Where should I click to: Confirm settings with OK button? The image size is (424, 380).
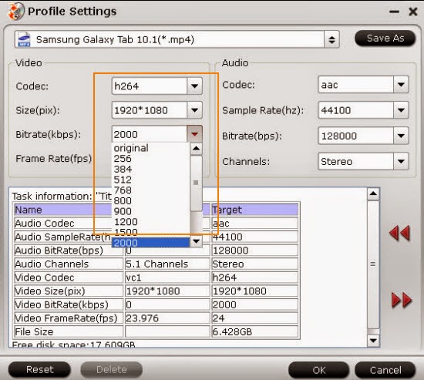(x=318, y=370)
